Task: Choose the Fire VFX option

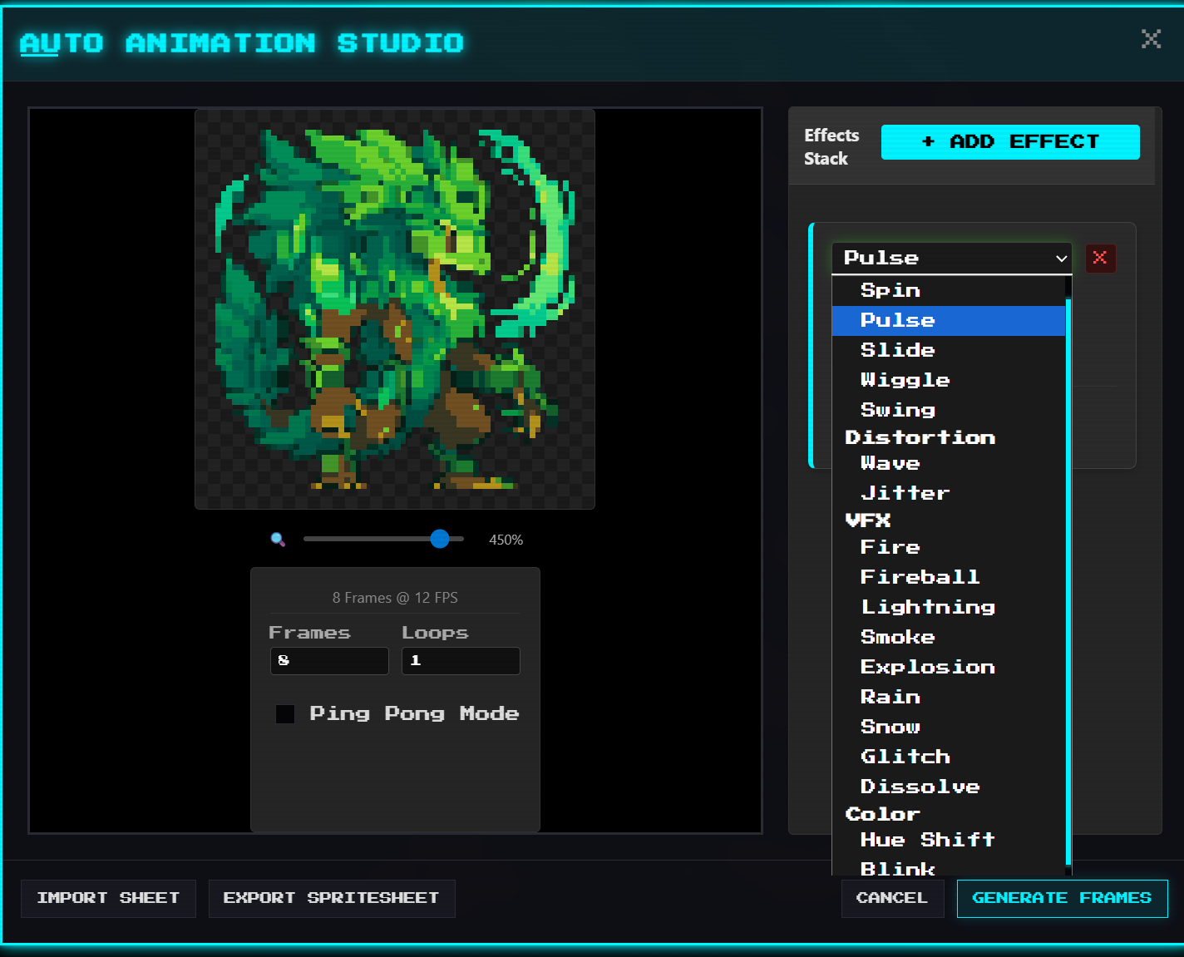Action: tap(949, 548)
